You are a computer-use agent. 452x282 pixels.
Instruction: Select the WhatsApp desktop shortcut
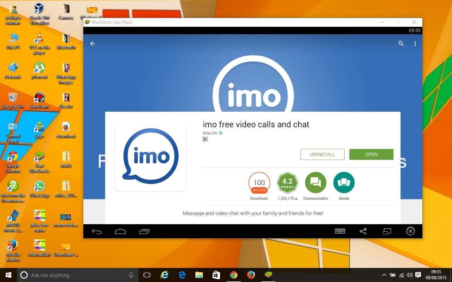39,189
